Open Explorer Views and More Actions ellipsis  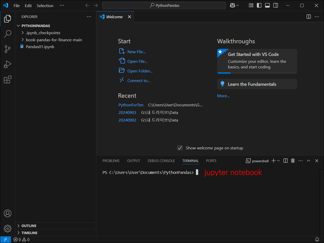(89, 17)
